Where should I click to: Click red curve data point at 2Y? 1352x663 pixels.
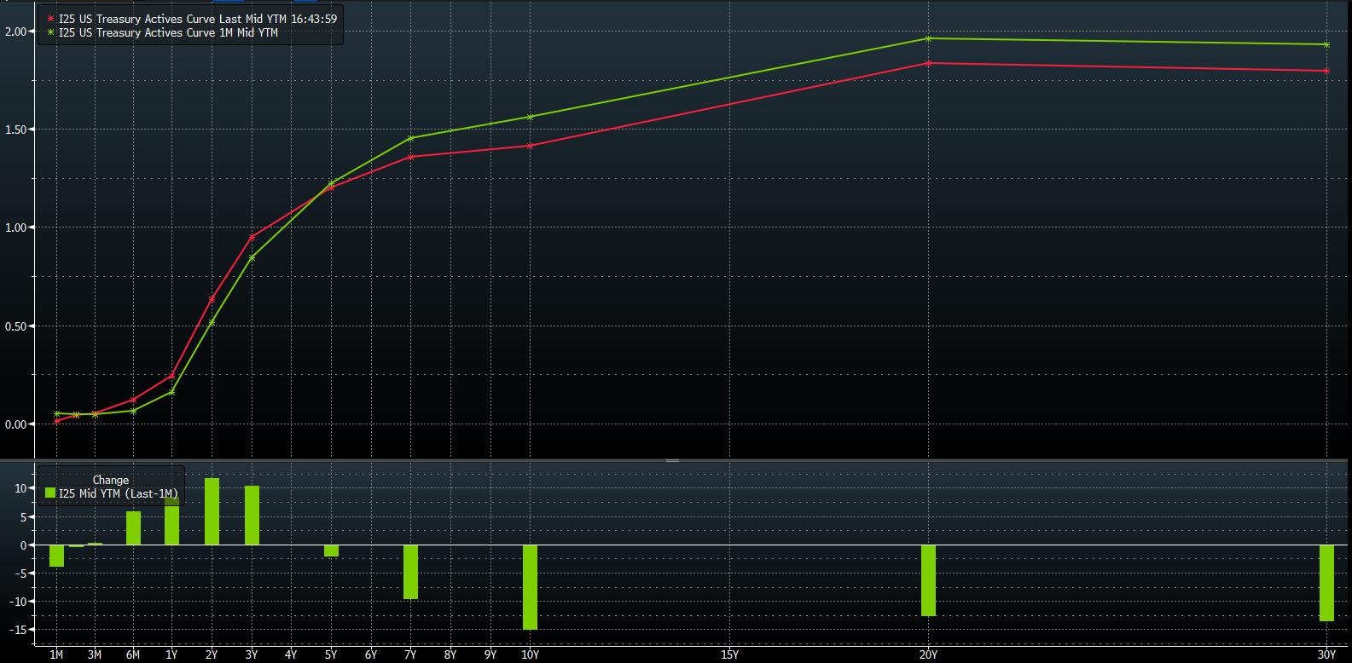click(x=212, y=299)
